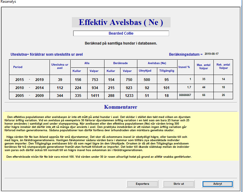Image resolution: width=243 pixels, height=192 pixels.
Task: Click the Inavel value 66666667
Action: (185, 95)
